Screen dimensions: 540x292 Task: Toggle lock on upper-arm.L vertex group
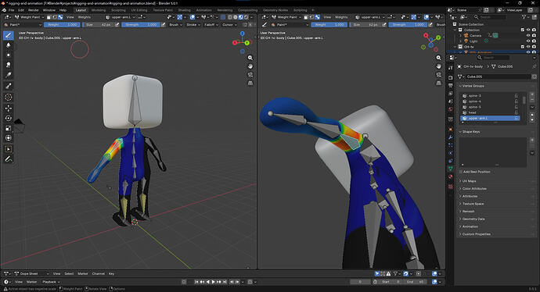click(517, 118)
